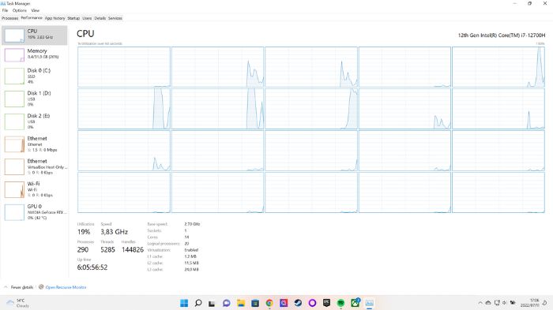The width and height of the screenshot is (553, 310).
Task: Select the CPU performance entry in sidebar
Action: pyautogui.click(x=34, y=35)
